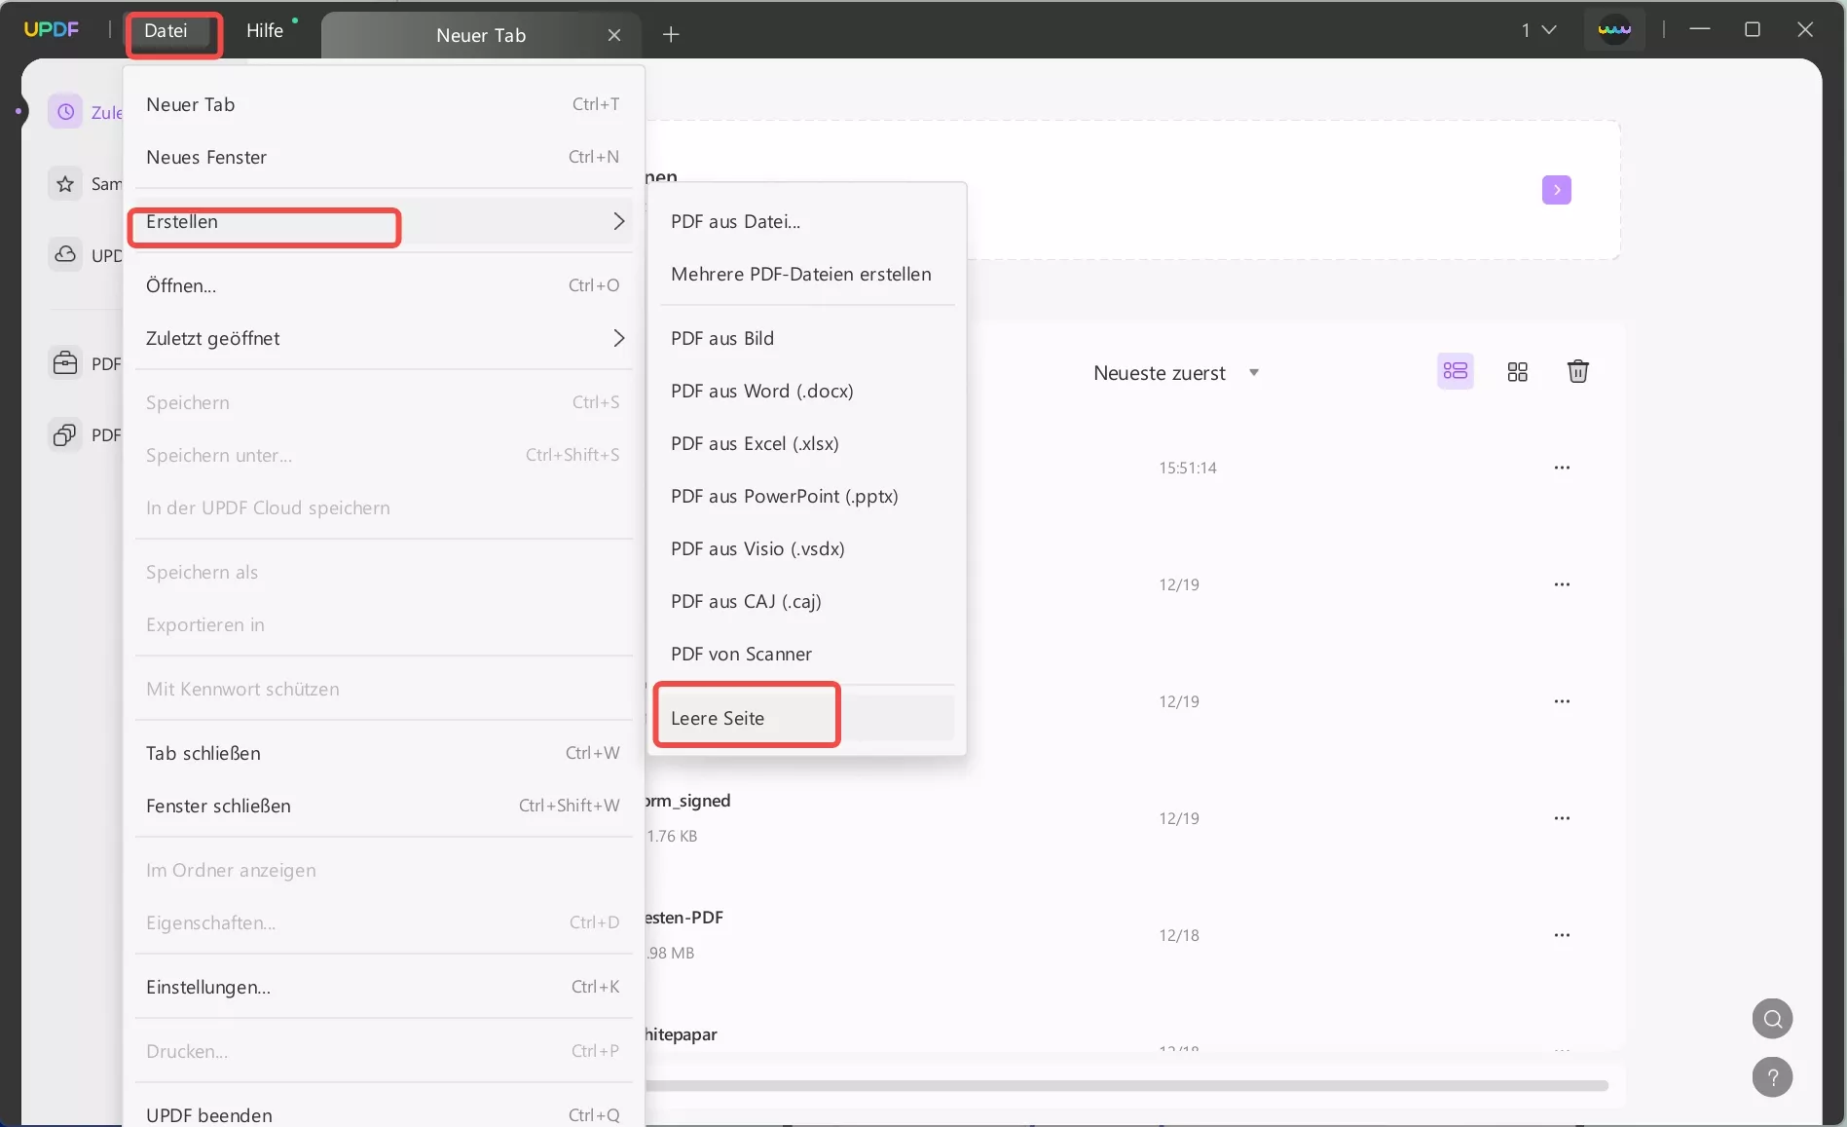Choose PDF aus Bild option
This screenshot has width=1847, height=1127.
click(x=806, y=338)
